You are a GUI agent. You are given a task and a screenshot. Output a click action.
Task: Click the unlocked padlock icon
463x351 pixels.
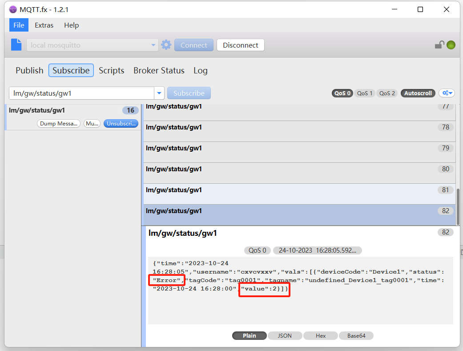coord(439,44)
